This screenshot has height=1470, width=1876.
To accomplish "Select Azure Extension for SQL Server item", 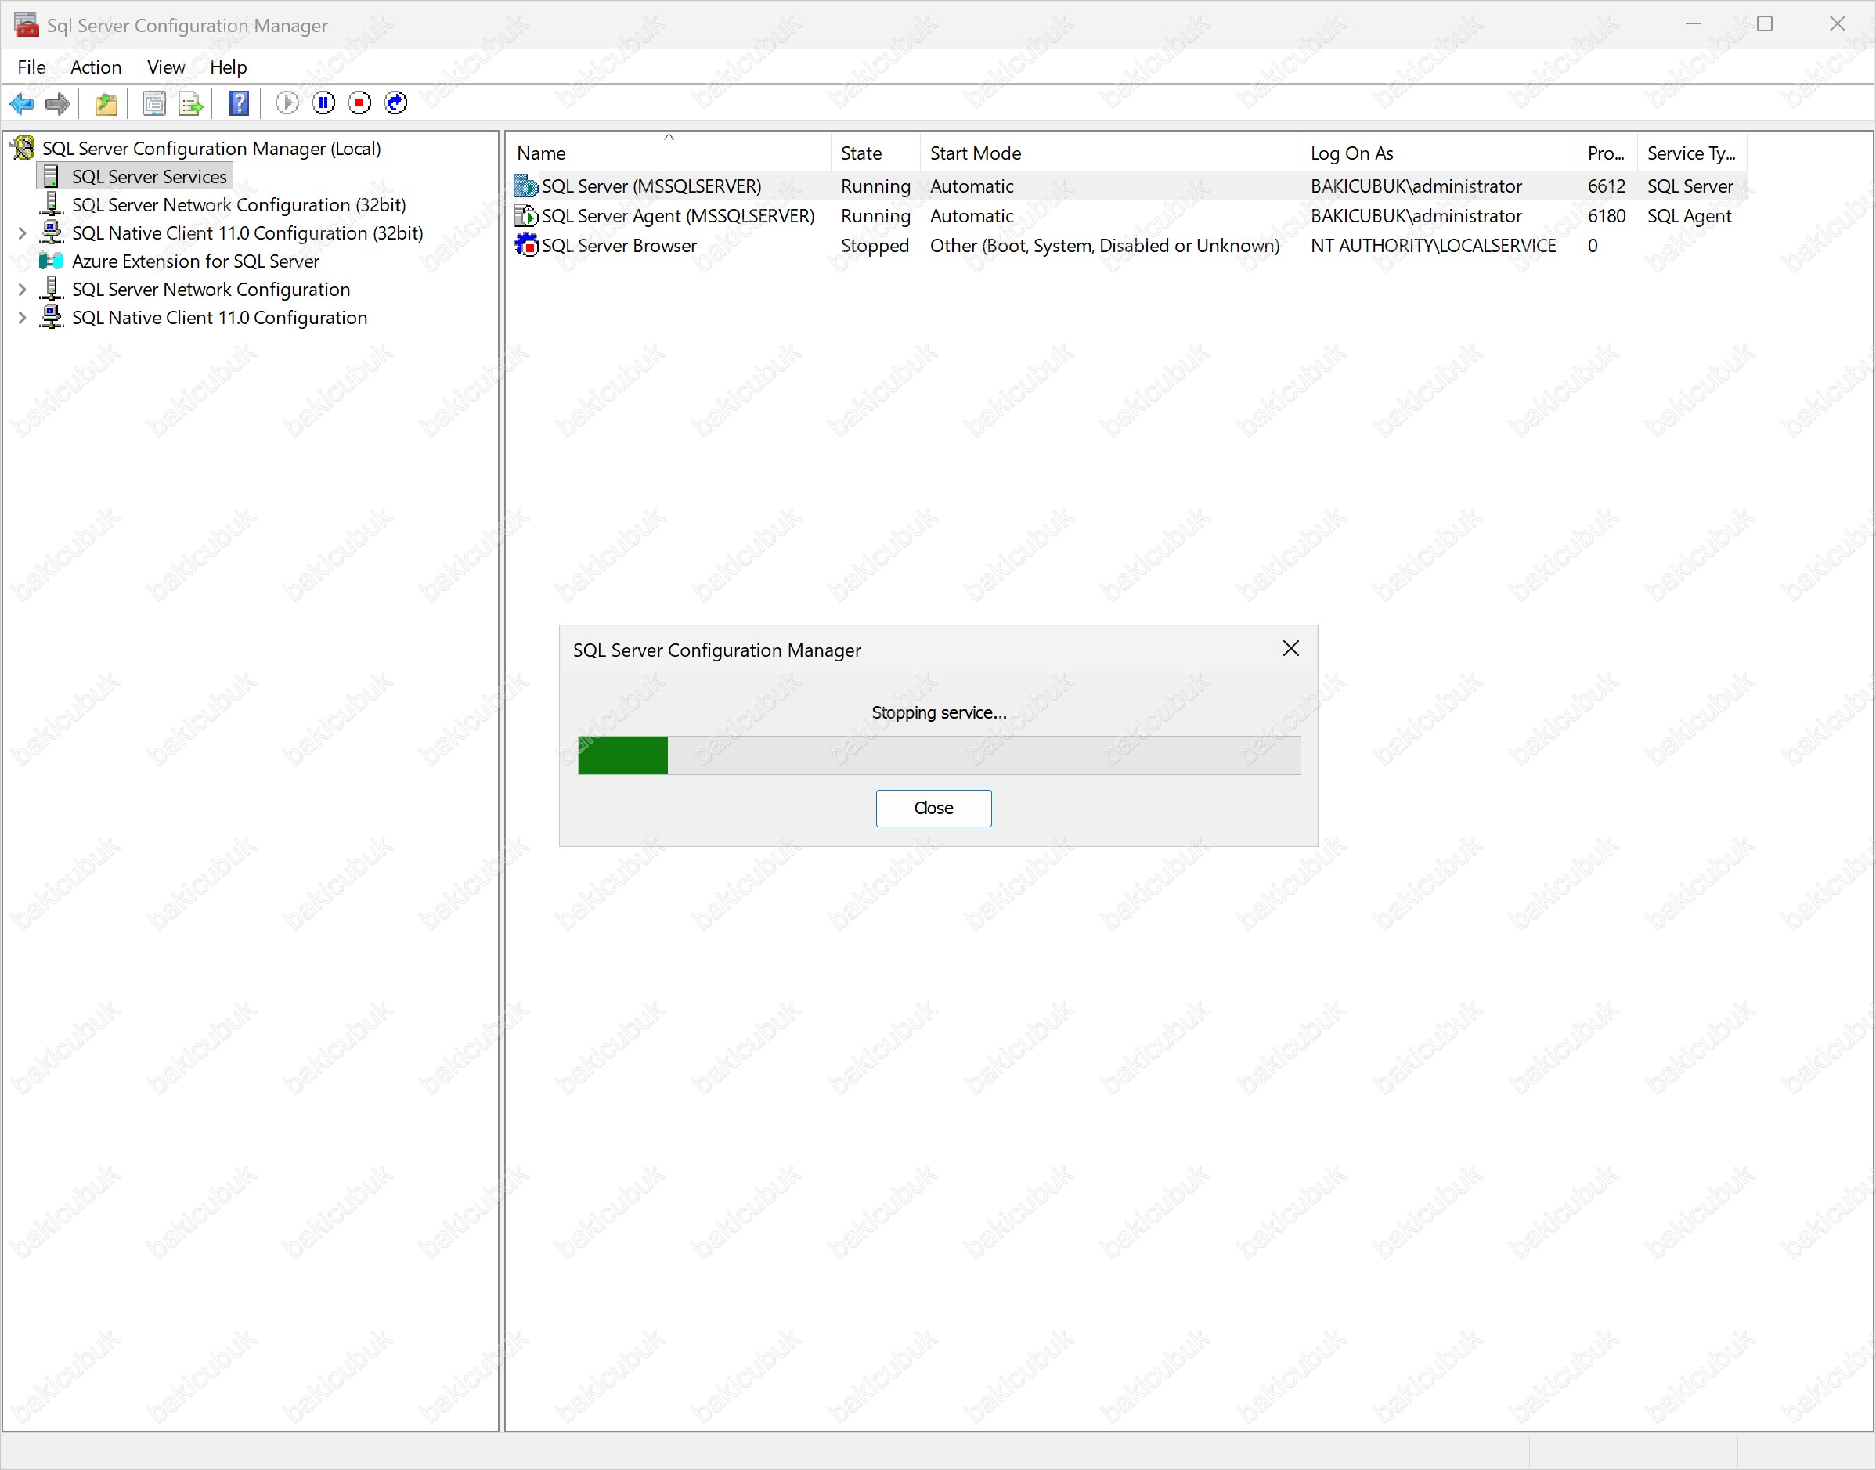I will coord(196,261).
